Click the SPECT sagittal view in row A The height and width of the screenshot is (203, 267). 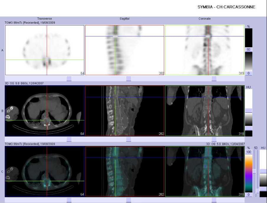point(125,50)
